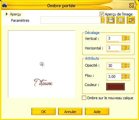
Task: Increase the Opacité value with the up arrow
Action: click(123, 64)
